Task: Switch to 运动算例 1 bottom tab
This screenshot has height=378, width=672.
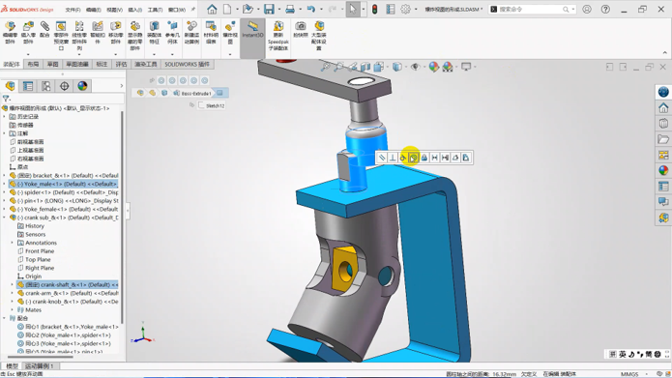Action: pyautogui.click(x=39, y=366)
